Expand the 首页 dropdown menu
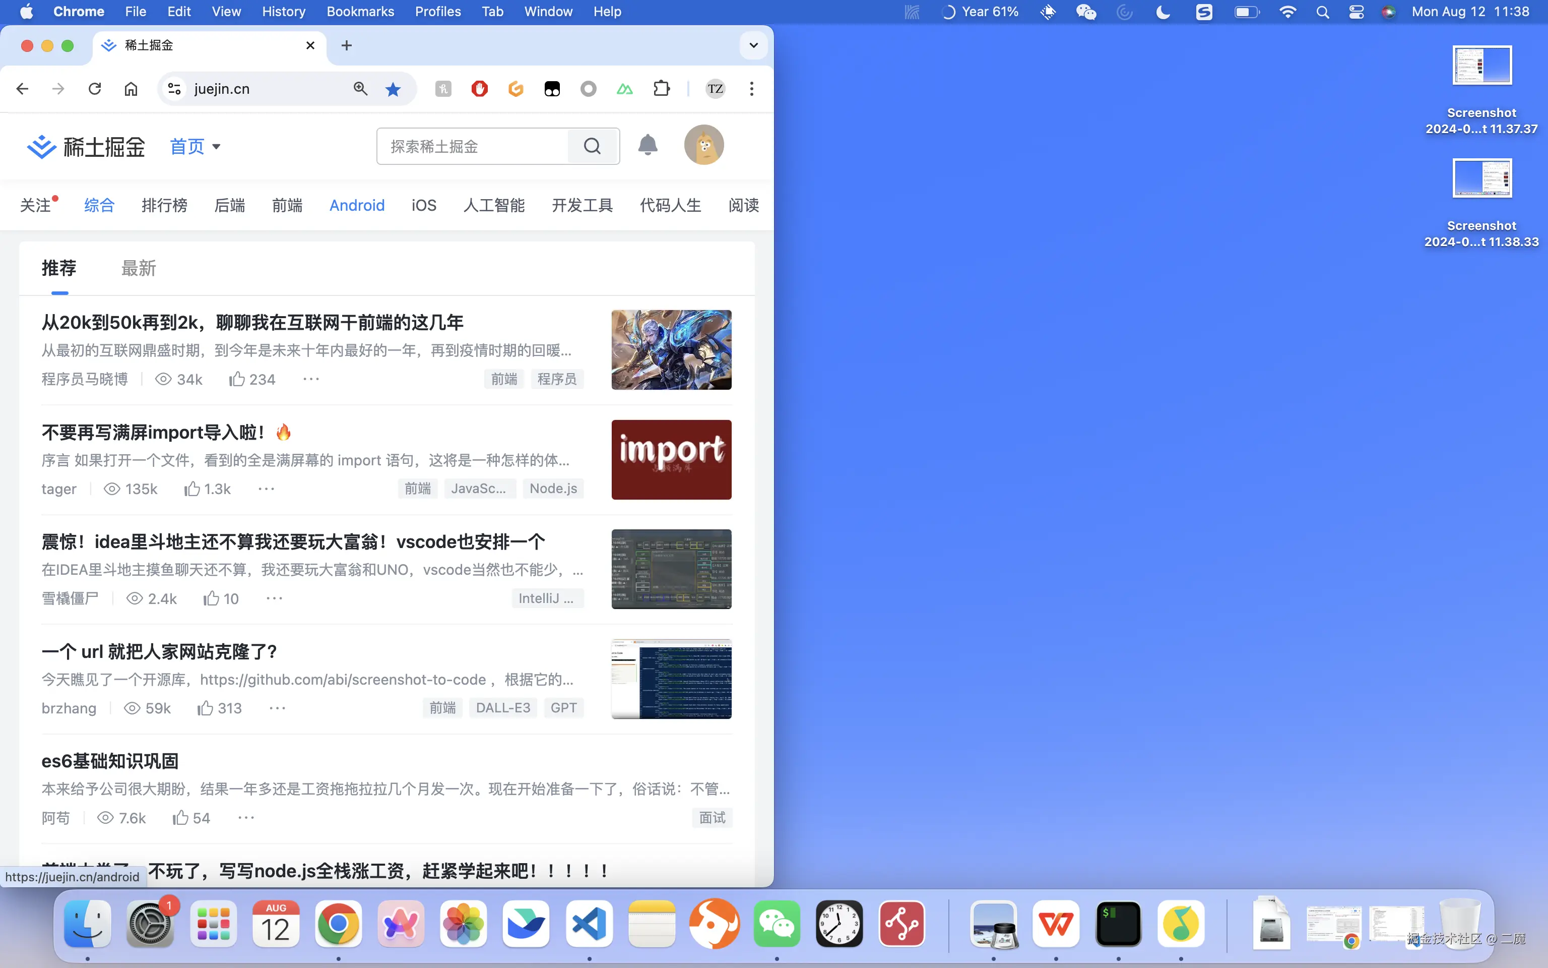The image size is (1548, 968). tap(195, 147)
